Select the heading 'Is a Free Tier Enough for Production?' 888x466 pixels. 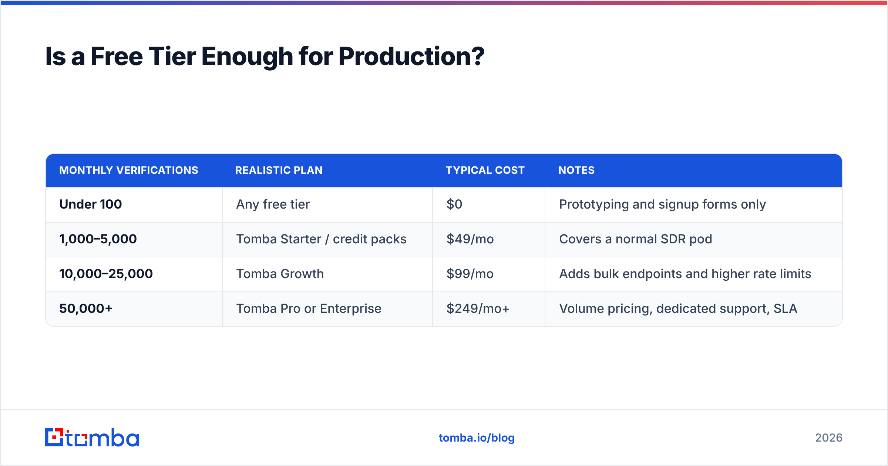tap(265, 57)
